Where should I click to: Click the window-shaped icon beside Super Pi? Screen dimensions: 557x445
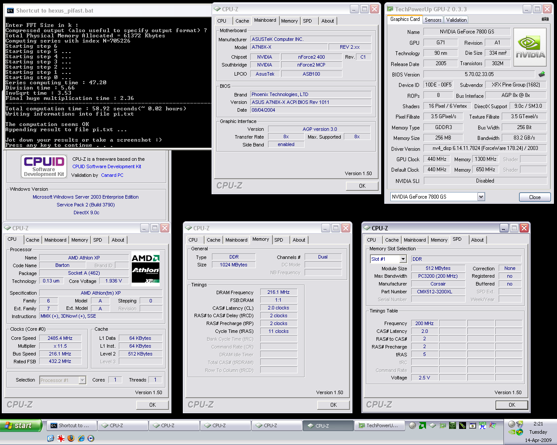tap(473, 425)
